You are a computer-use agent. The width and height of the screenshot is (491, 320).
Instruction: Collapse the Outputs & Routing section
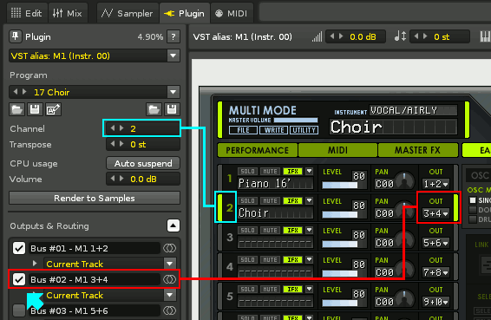(173, 225)
